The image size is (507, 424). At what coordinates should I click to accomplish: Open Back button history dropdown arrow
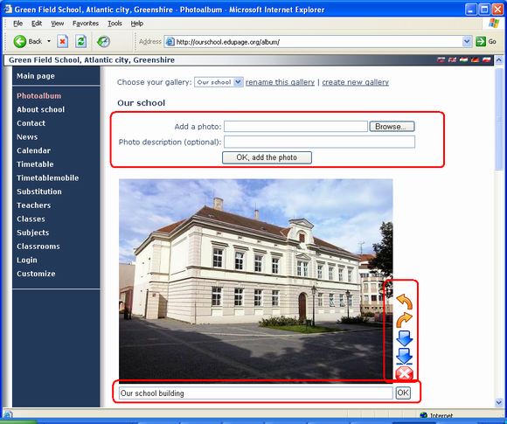point(49,41)
